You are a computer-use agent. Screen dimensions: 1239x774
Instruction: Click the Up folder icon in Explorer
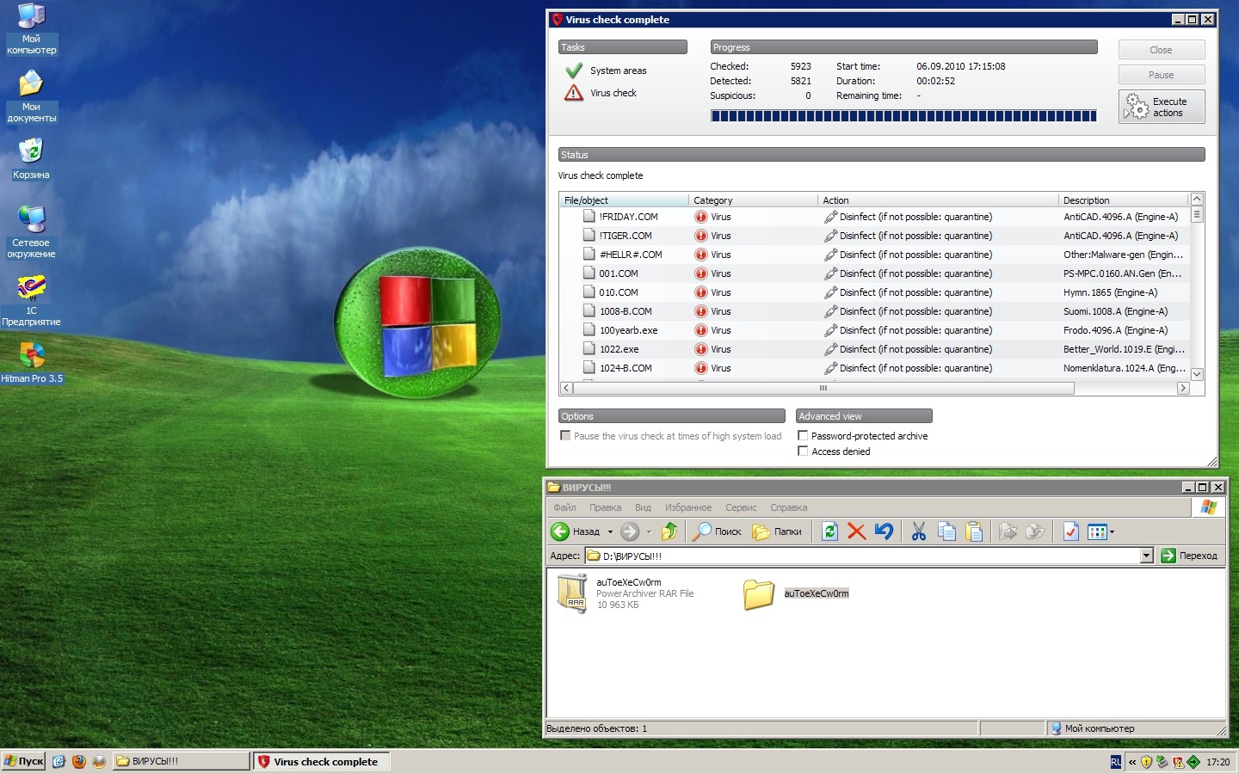coord(669,531)
